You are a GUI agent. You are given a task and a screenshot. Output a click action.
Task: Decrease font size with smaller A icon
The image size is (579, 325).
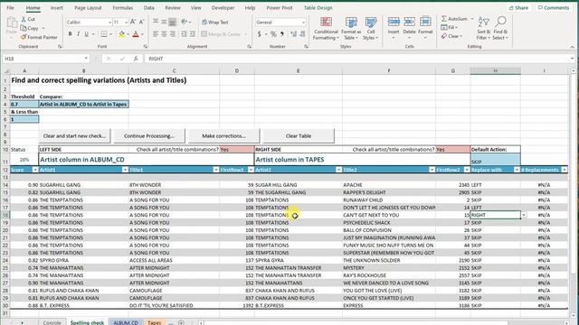(x=141, y=22)
